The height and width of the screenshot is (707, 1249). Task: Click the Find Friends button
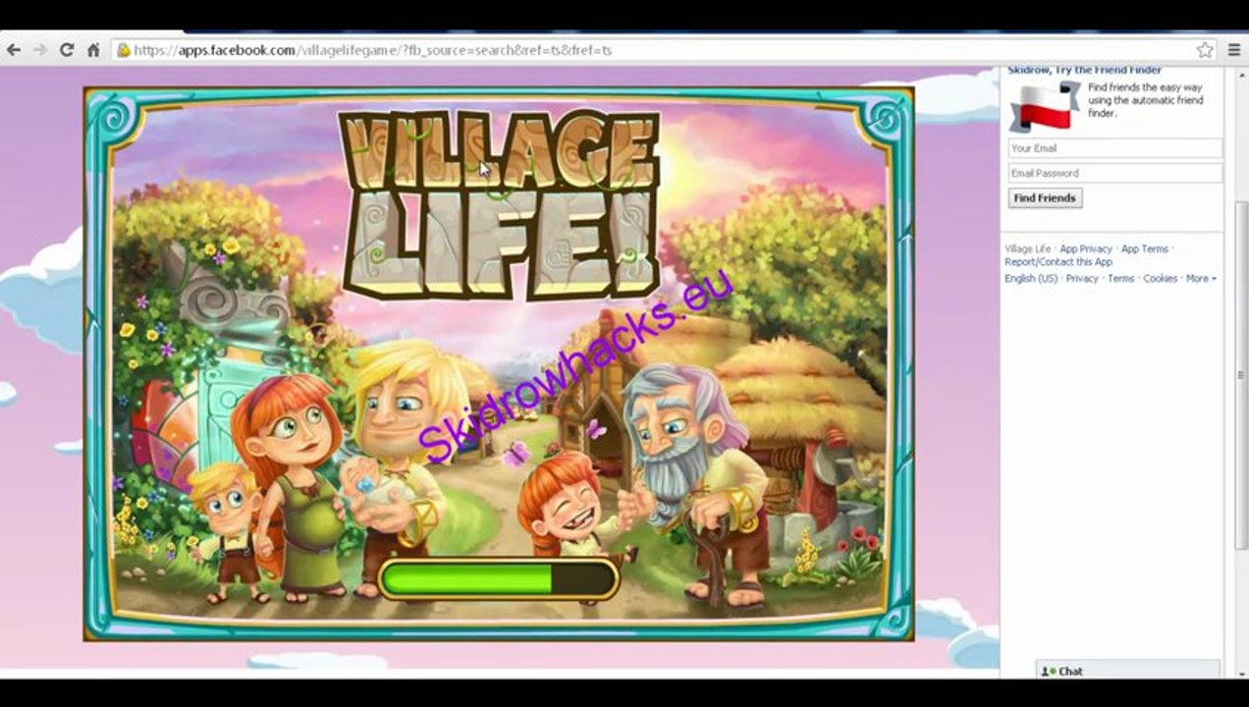click(1045, 198)
